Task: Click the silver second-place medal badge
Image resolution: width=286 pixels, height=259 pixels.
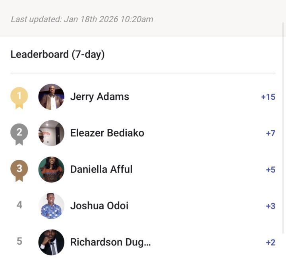Action: (x=19, y=133)
